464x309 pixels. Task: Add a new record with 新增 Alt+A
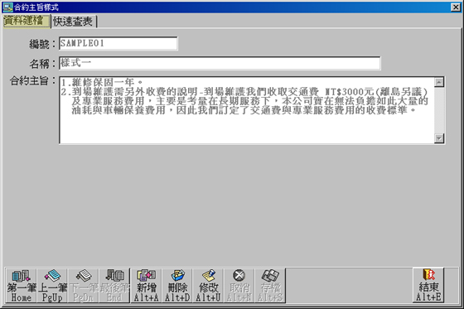[x=146, y=286]
